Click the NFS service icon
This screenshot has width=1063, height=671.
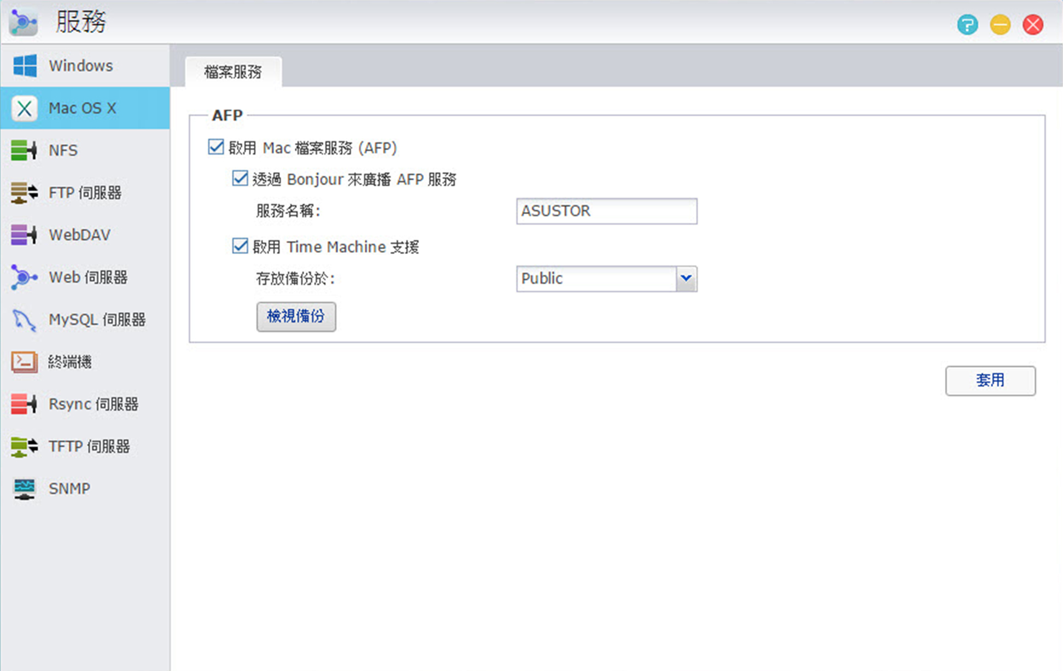24,150
